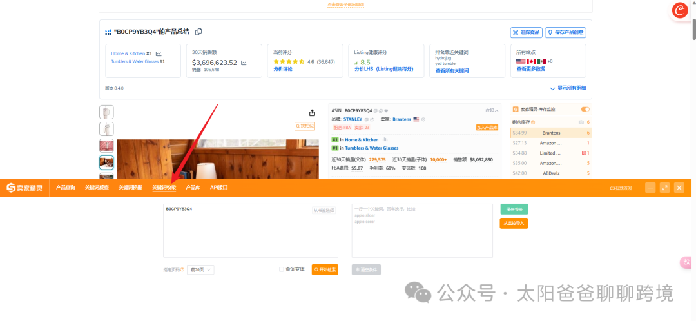Click the heart favorite icon beside the ASIN
Screen dimensions: 696x321
(x=386, y=111)
